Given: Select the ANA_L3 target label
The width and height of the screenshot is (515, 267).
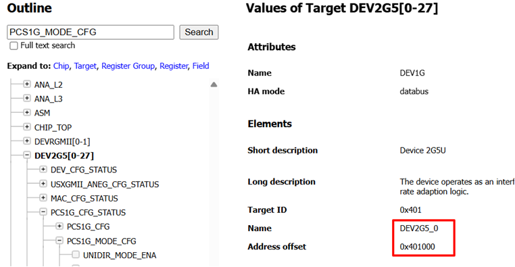Looking at the screenshot, I should pos(48,99).
